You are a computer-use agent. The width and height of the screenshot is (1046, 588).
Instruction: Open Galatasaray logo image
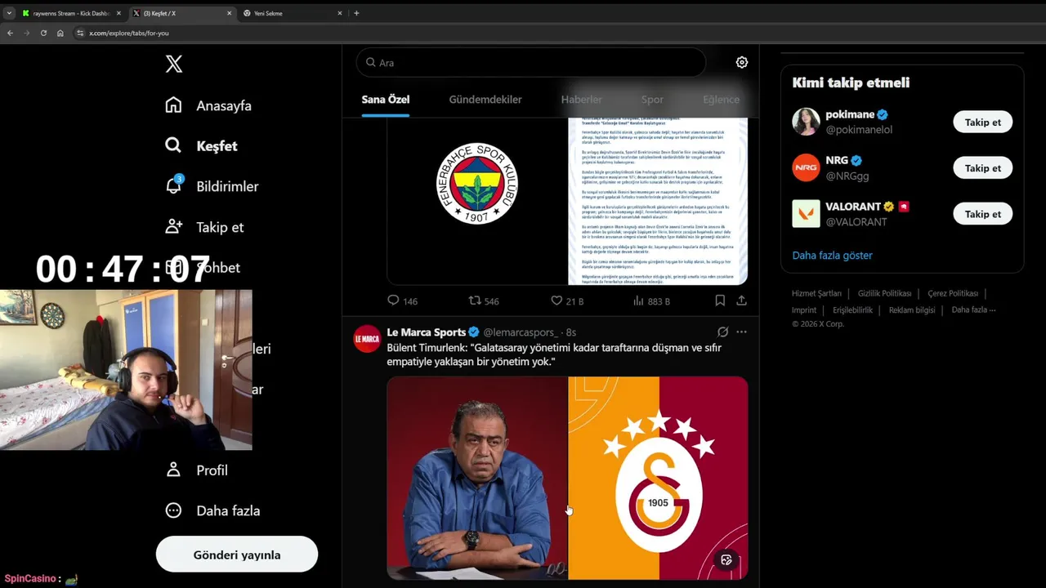pyautogui.click(x=658, y=478)
